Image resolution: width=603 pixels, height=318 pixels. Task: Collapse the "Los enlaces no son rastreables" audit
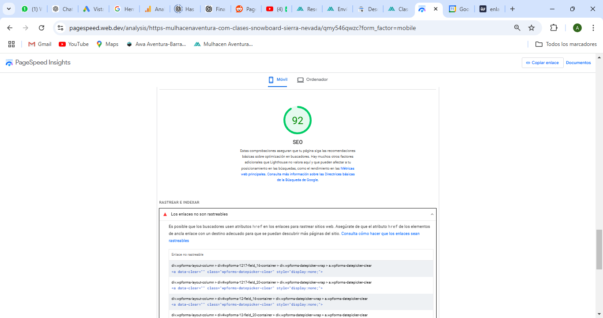click(x=298, y=214)
